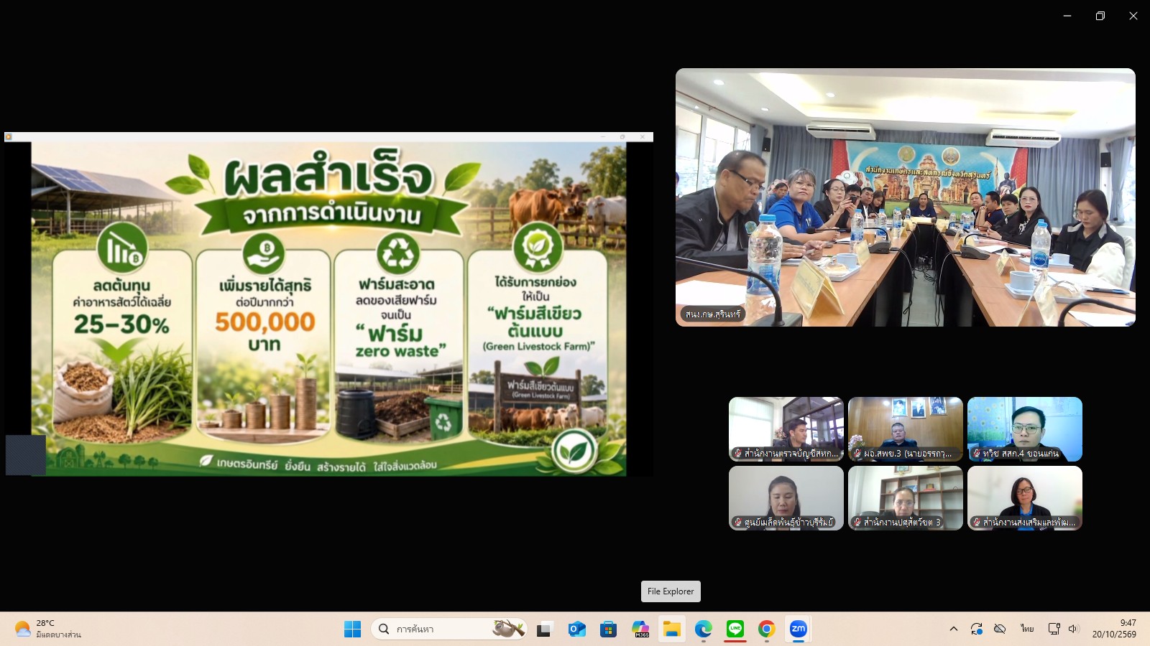This screenshot has height=646, width=1150.
Task: Expand the hidden system tray icons
Action: [954, 629]
